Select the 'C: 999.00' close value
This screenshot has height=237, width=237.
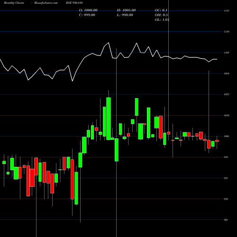pyautogui.click(x=87, y=15)
